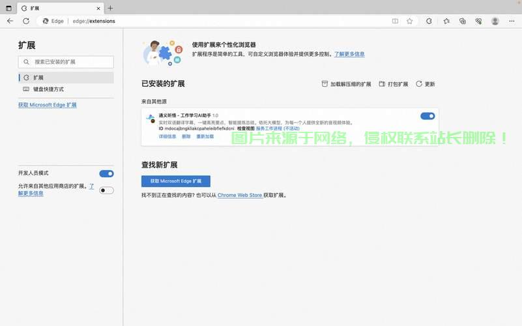Click the 查找新扩展 heading

pos(159,165)
